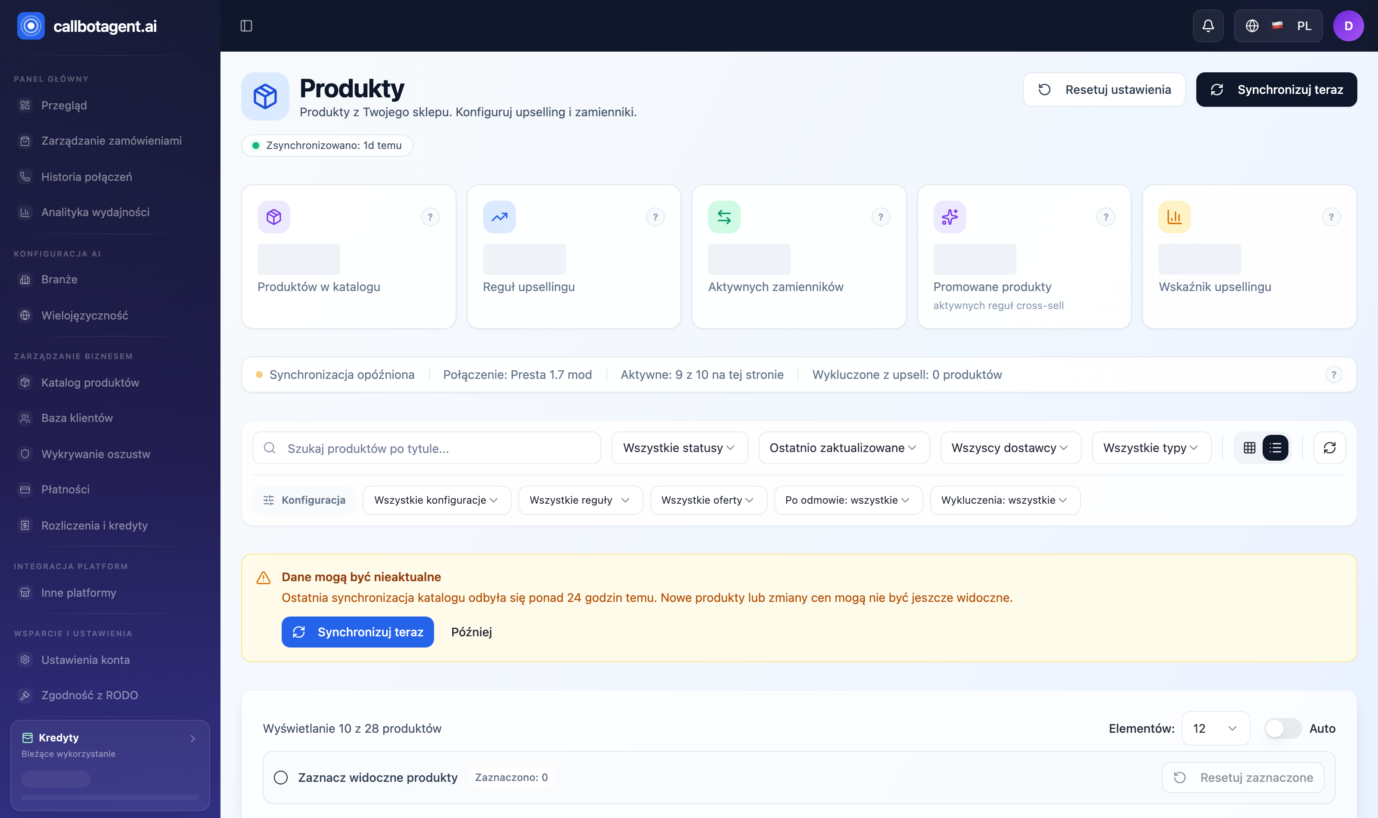This screenshot has height=818, width=1378.
Task: Open help for Produktów w katalogu card
Action: click(x=431, y=217)
